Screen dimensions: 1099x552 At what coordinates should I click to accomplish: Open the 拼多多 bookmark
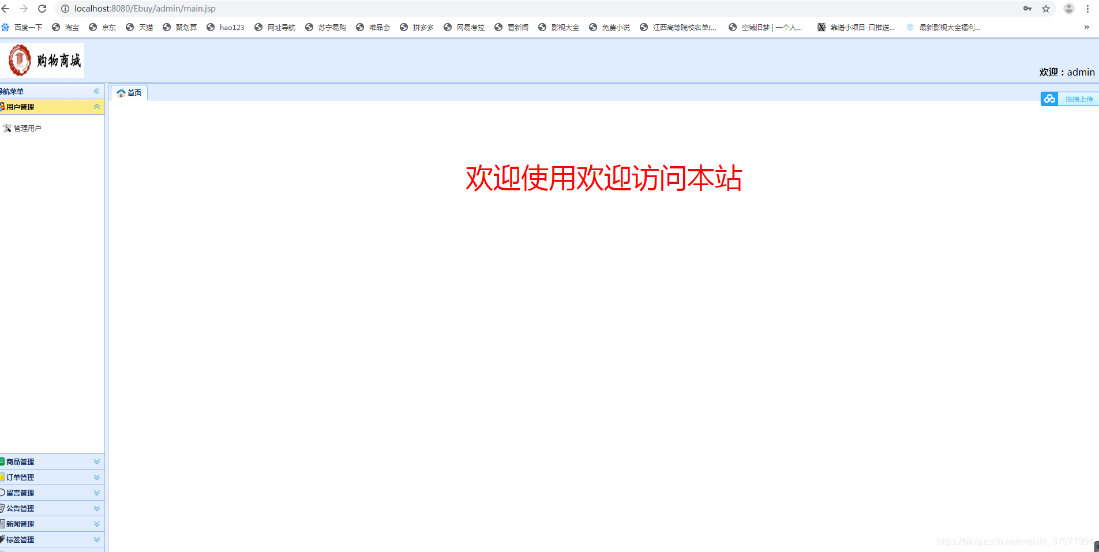coord(417,27)
